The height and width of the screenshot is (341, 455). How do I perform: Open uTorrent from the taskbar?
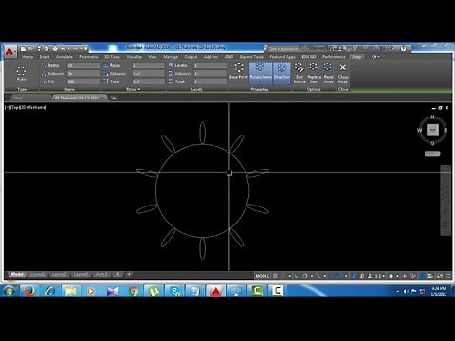pyautogui.click(x=154, y=291)
